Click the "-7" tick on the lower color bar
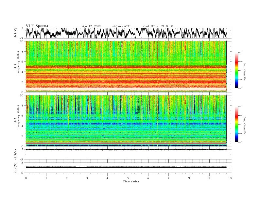 241,142
